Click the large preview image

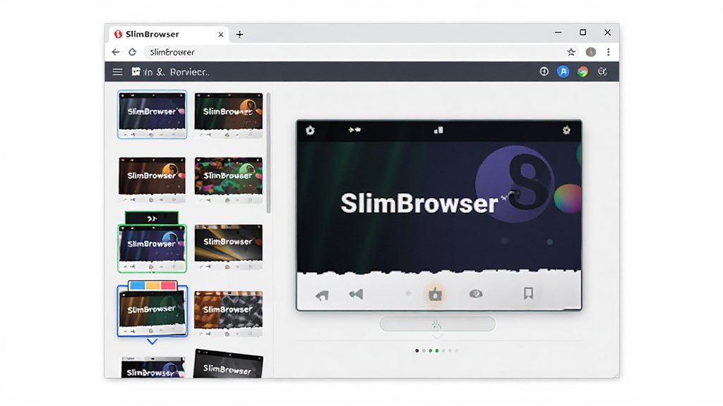[x=438, y=215]
